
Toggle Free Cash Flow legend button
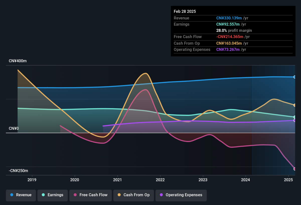(x=91, y=195)
